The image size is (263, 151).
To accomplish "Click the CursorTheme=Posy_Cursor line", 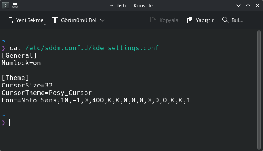I will (47, 93).
